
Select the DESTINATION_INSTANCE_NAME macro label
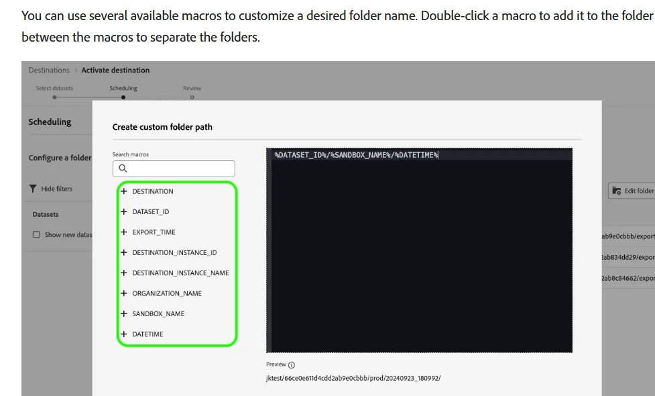click(180, 273)
